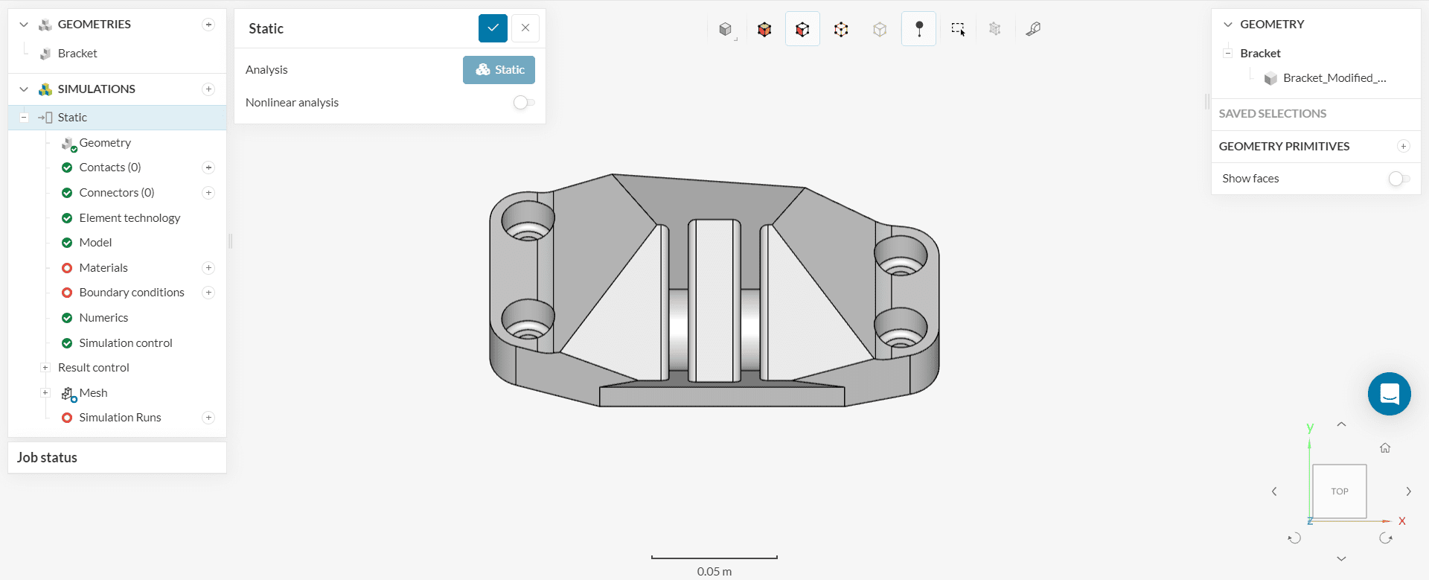Open the measure distance tool
Viewport: 1429px width, 580px height.
point(1033,29)
